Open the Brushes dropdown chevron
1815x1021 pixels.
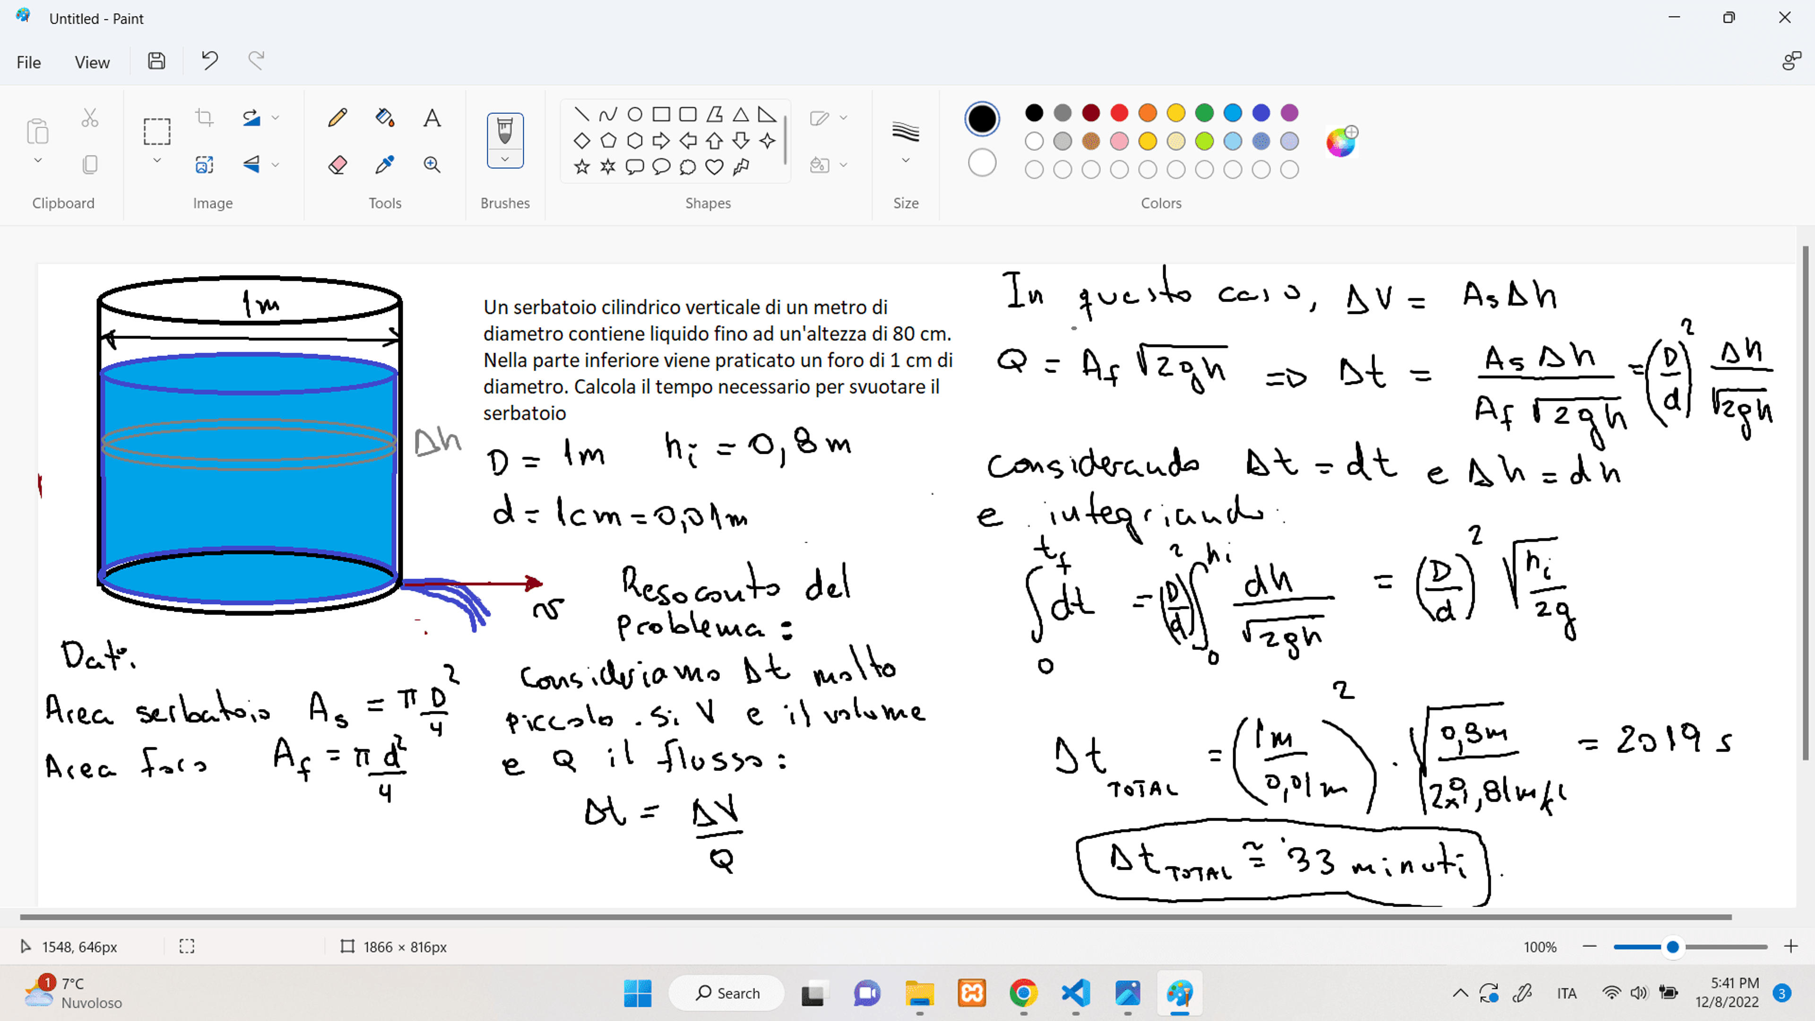coord(505,159)
